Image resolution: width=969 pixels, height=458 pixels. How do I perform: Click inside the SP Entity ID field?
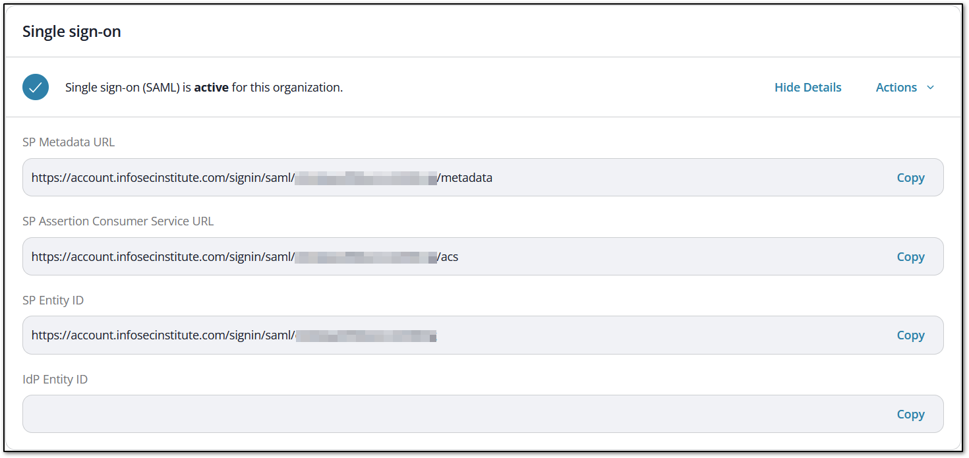click(396, 335)
